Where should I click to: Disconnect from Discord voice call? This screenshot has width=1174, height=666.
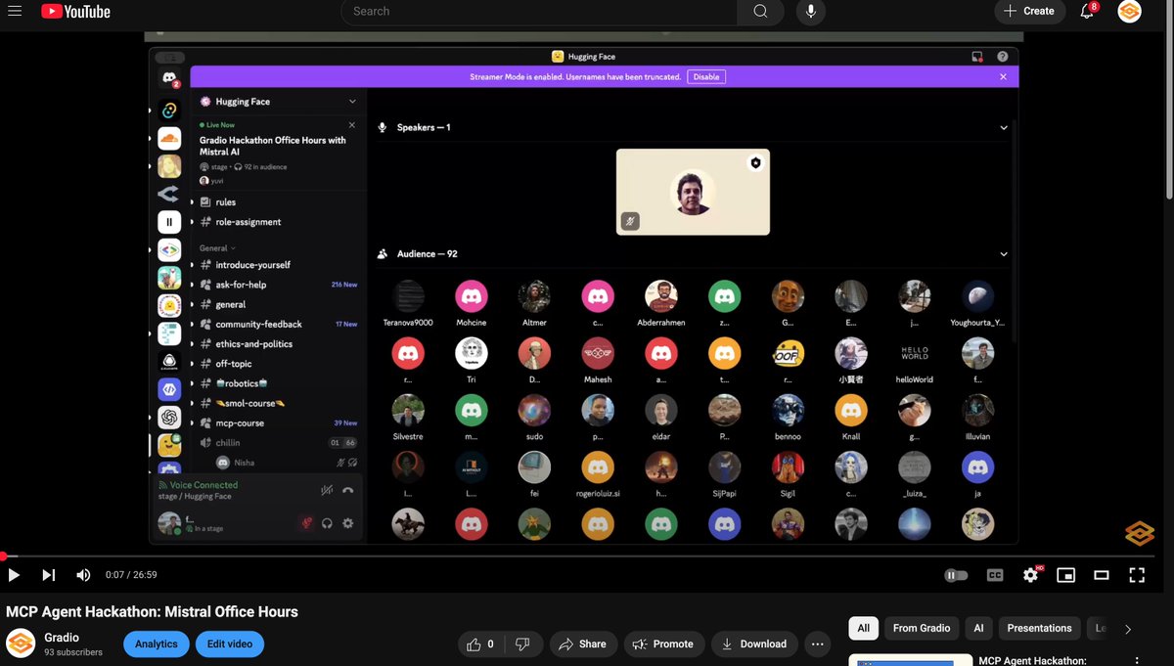[x=347, y=490]
